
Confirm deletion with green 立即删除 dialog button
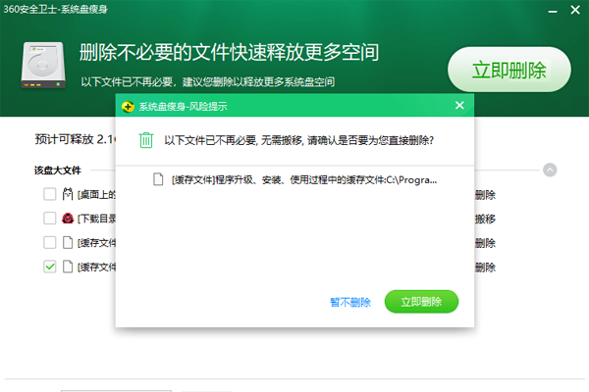pos(421,302)
